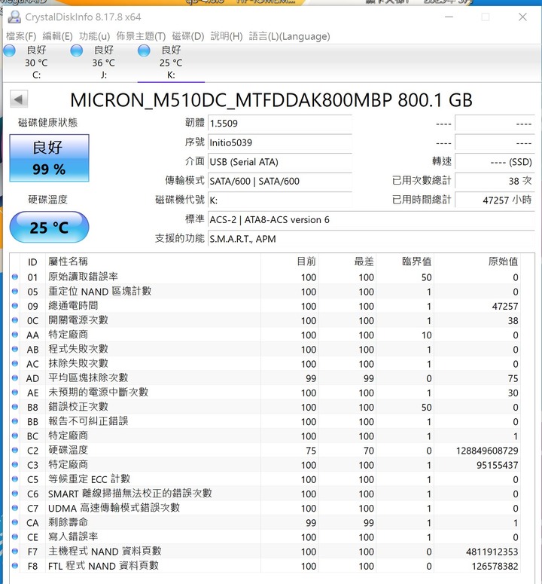Click status dot for attribute AC 抹除失敗次數
542x584 pixels.
pyautogui.click(x=15, y=363)
